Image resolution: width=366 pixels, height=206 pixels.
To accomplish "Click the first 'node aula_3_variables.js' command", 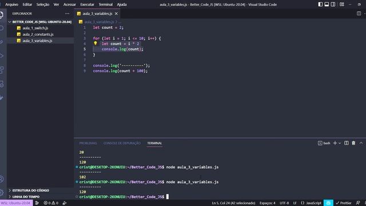I will click(192, 167).
